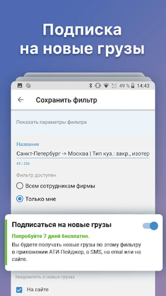Tap the Wi-Fi signal icon
Screen dimensions: 166x296
[x=106, y=86]
